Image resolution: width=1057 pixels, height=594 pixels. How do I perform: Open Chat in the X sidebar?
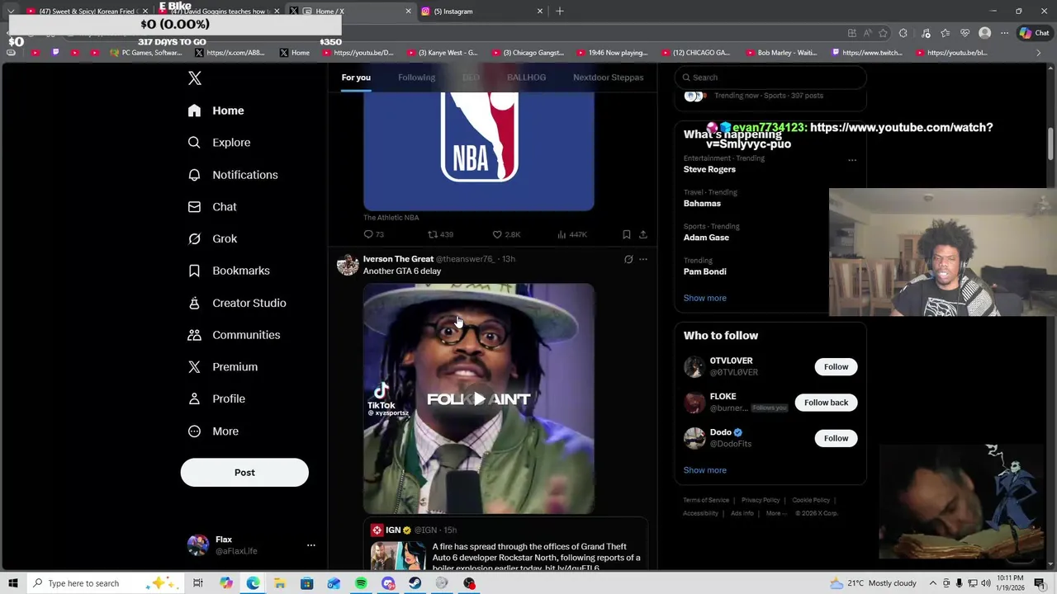tap(212, 207)
